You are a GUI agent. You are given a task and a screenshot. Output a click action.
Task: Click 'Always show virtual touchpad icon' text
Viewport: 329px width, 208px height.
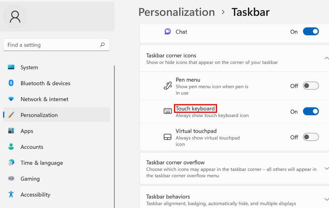pyautogui.click(x=208, y=141)
